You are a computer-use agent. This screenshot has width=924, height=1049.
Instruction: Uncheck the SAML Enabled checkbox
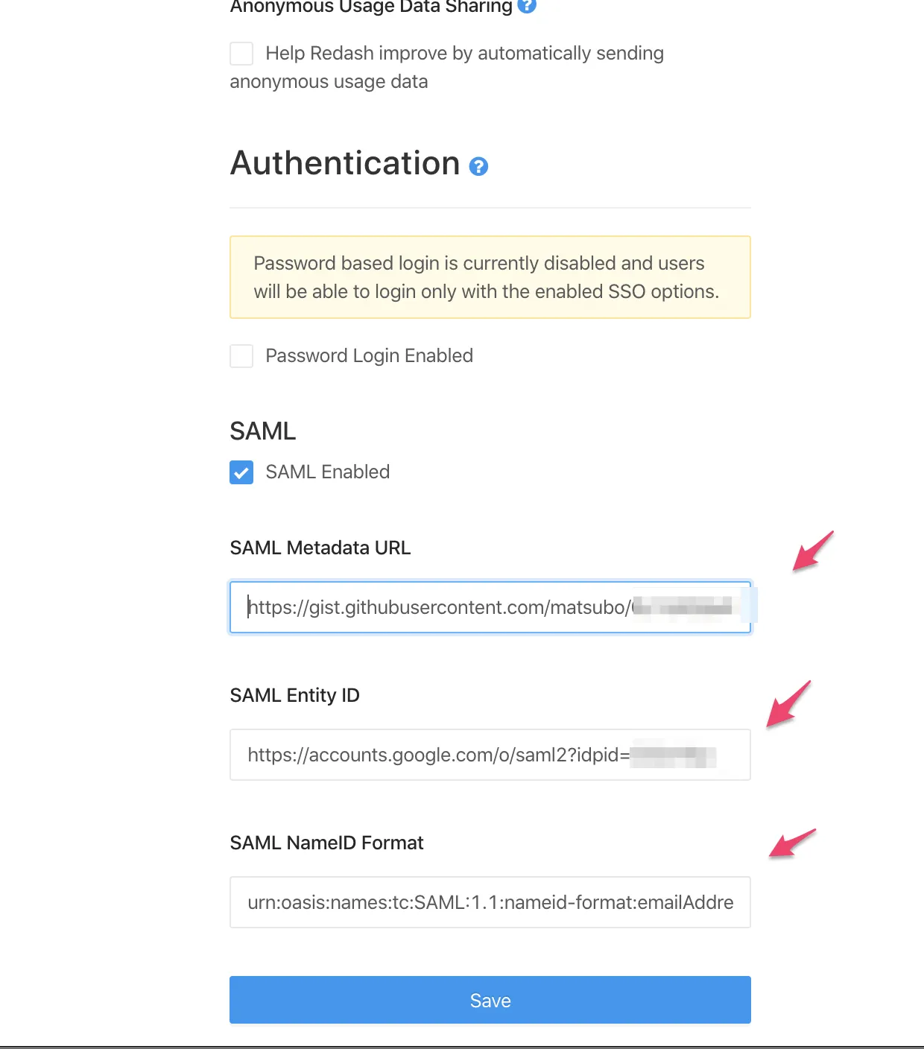[241, 472]
